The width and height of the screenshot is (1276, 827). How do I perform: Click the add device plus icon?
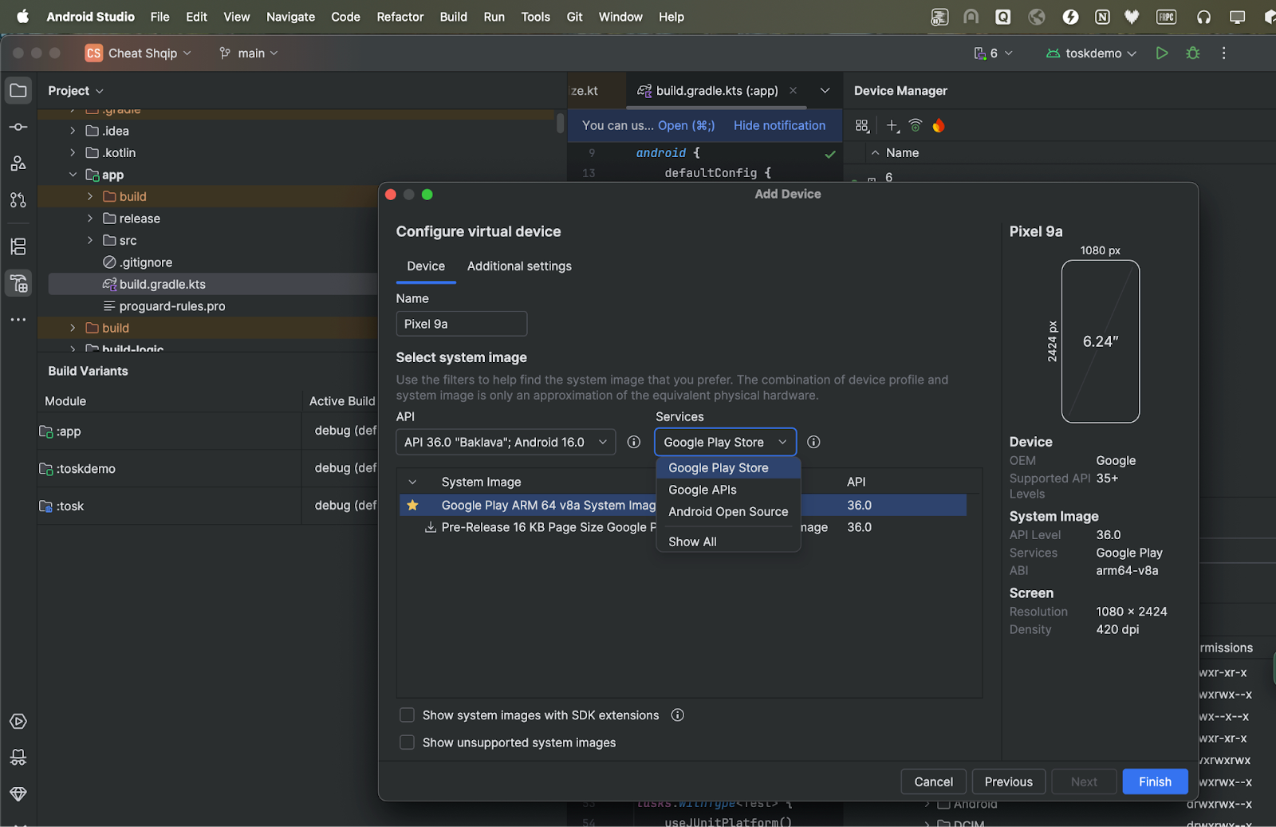(892, 126)
